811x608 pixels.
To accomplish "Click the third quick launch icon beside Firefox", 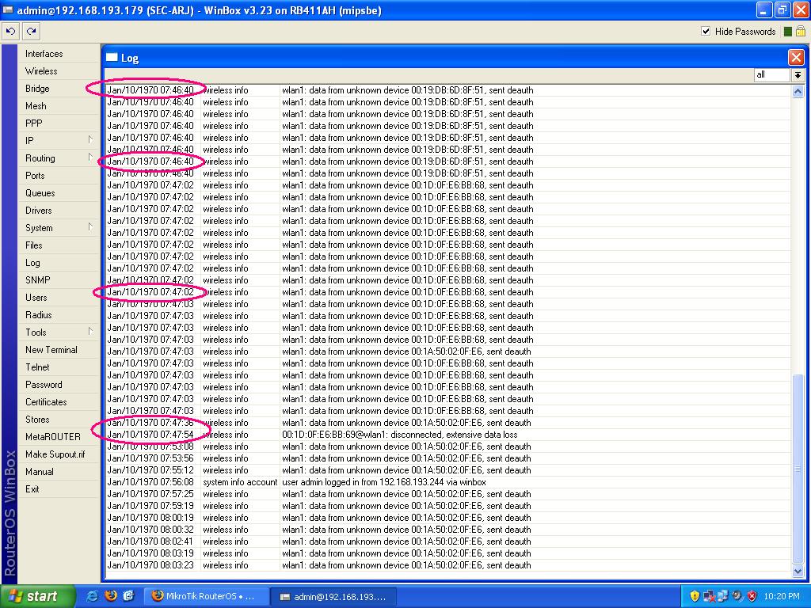I will tap(129, 596).
